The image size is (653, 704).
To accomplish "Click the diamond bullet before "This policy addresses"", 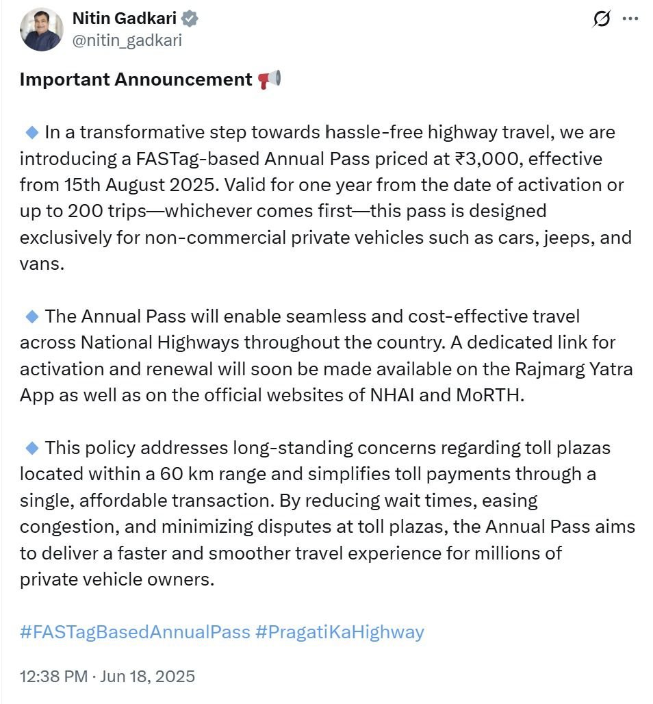I will 31,447.
